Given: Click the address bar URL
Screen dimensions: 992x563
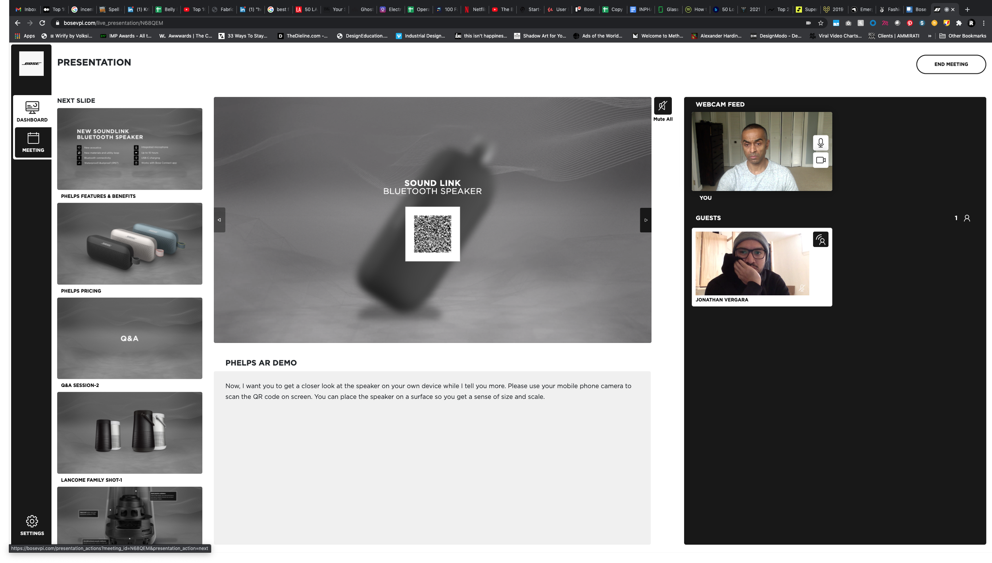Looking at the screenshot, I should (113, 23).
